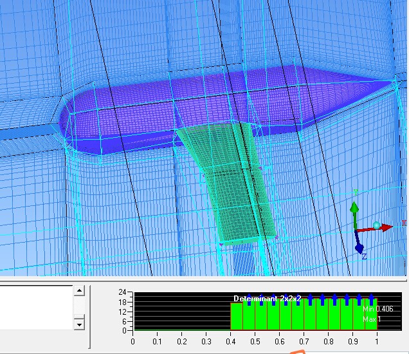Select the histogram bar between 0.95 and 1
The width and height of the screenshot is (409, 354).
pos(370,315)
